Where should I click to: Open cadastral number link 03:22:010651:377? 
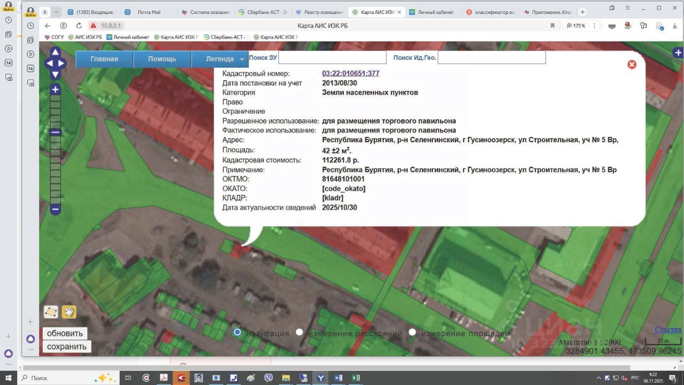click(x=351, y=73)
